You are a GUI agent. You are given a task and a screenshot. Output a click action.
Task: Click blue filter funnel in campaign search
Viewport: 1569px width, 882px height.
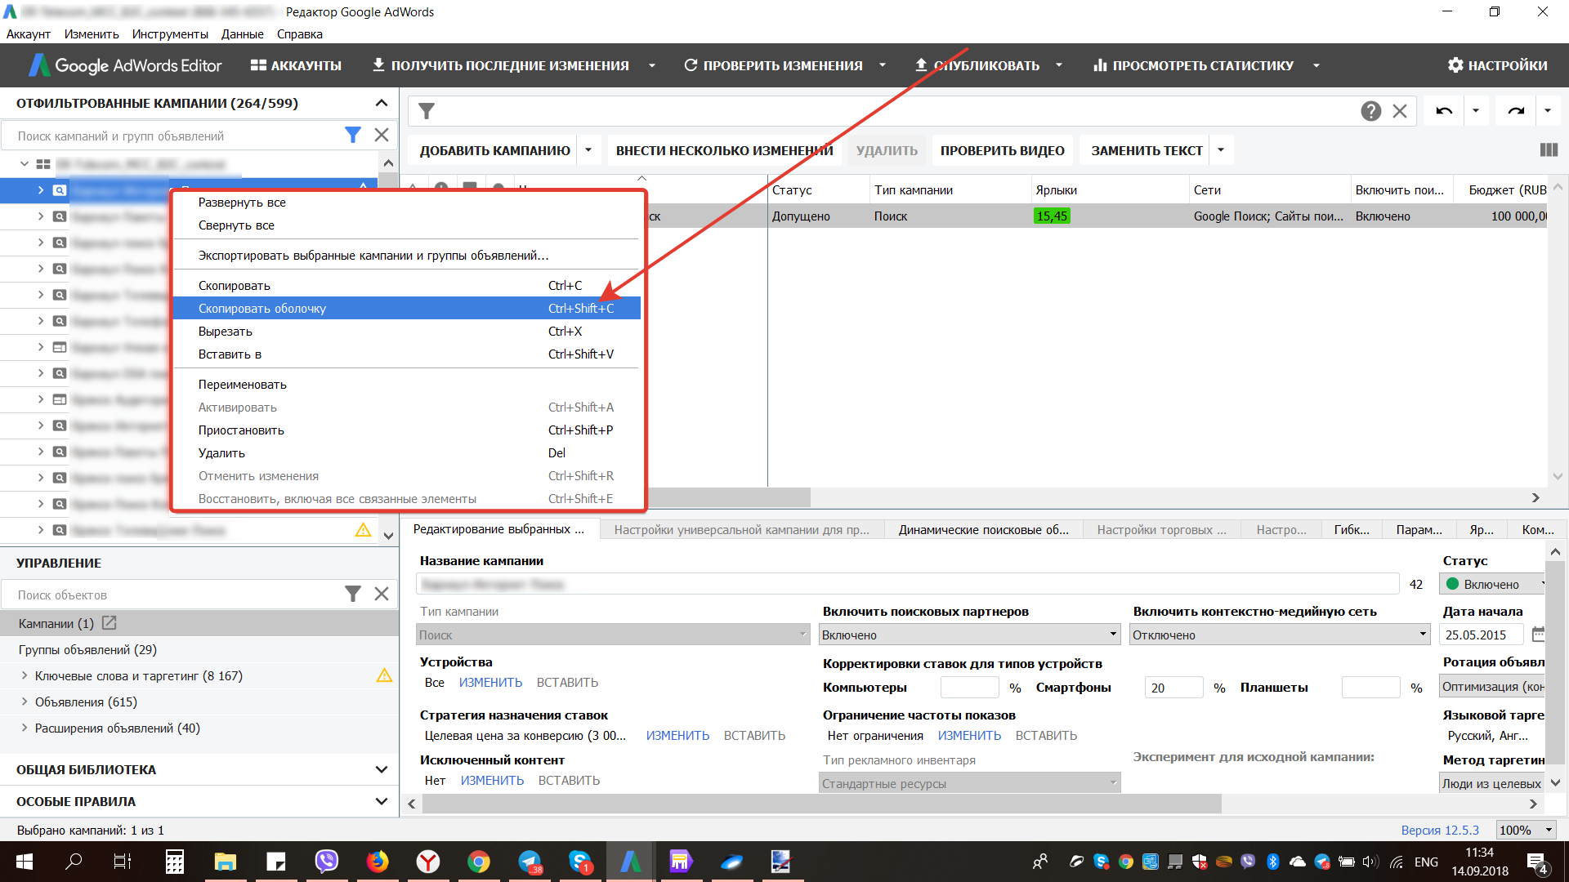click(353, 136)
